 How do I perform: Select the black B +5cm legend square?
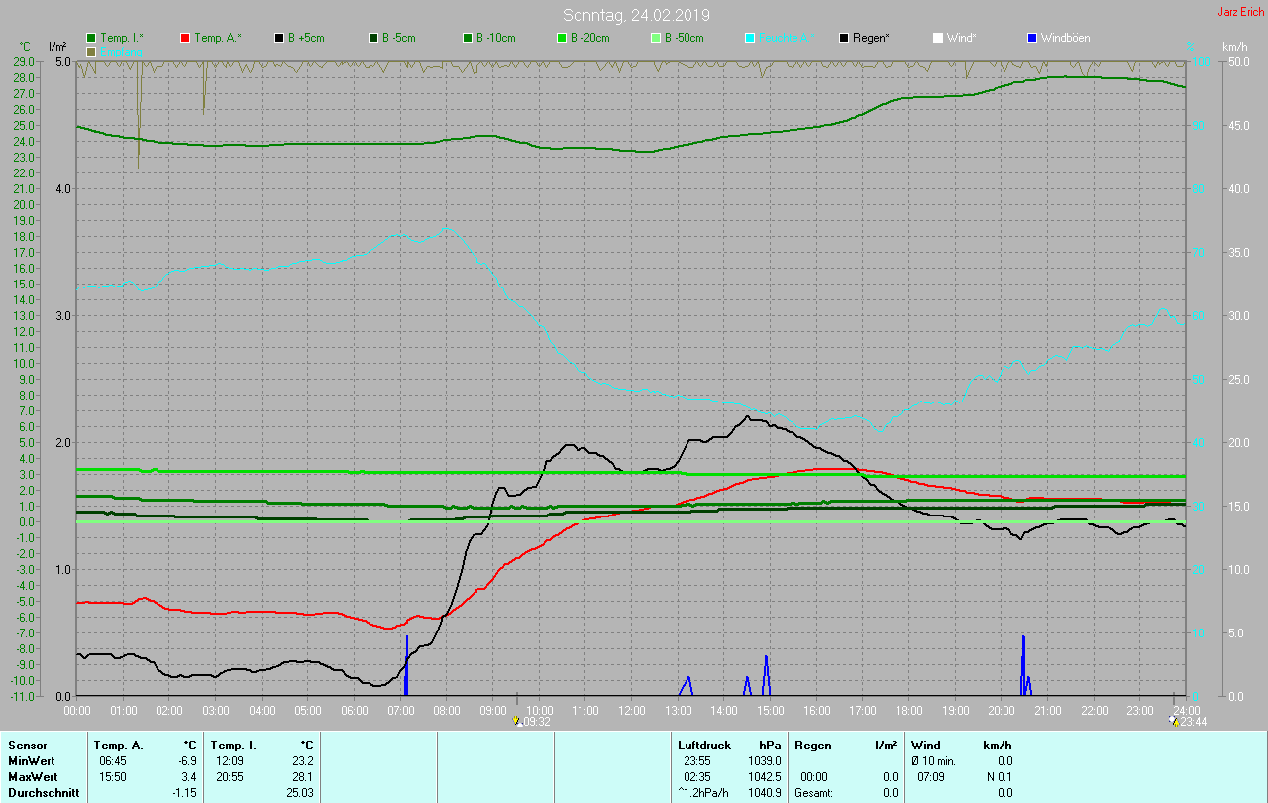coord(279,38)
